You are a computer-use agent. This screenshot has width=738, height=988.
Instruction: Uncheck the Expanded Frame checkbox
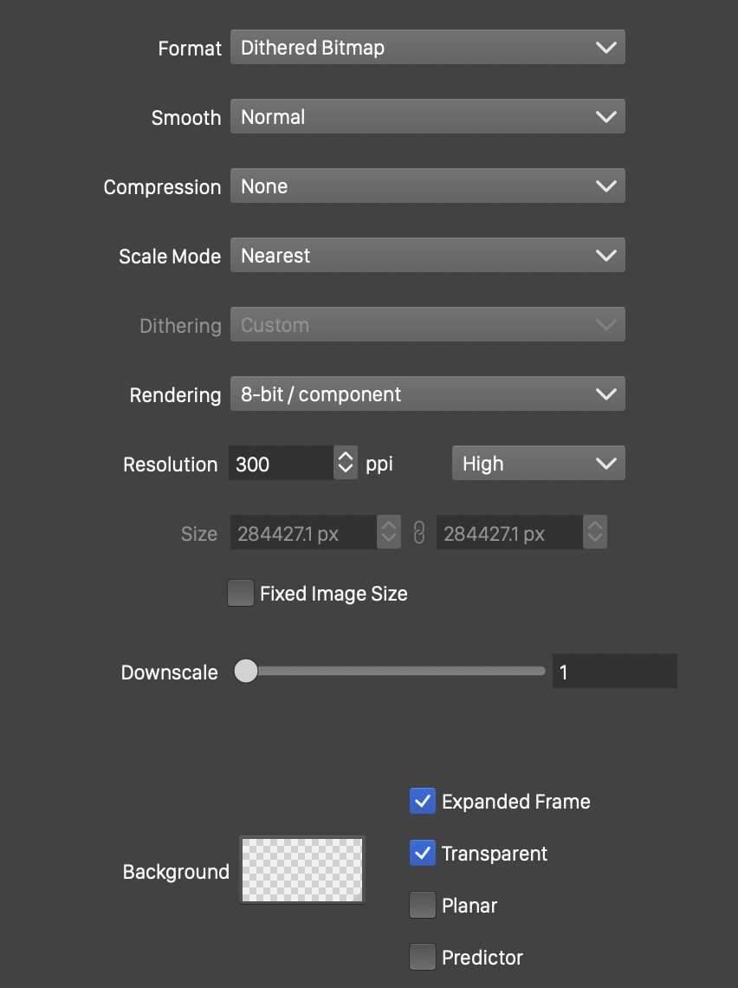423,802
